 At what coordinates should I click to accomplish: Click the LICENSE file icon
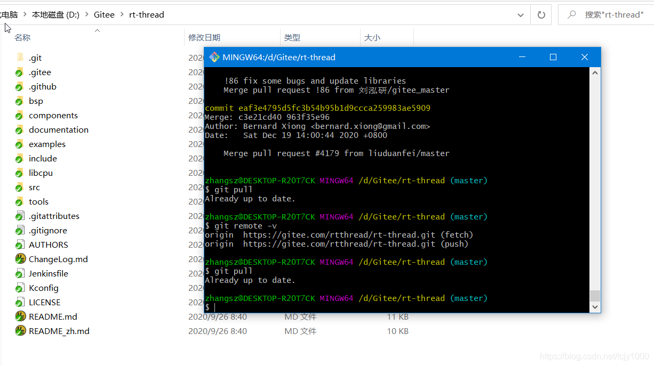coord(20,302)
